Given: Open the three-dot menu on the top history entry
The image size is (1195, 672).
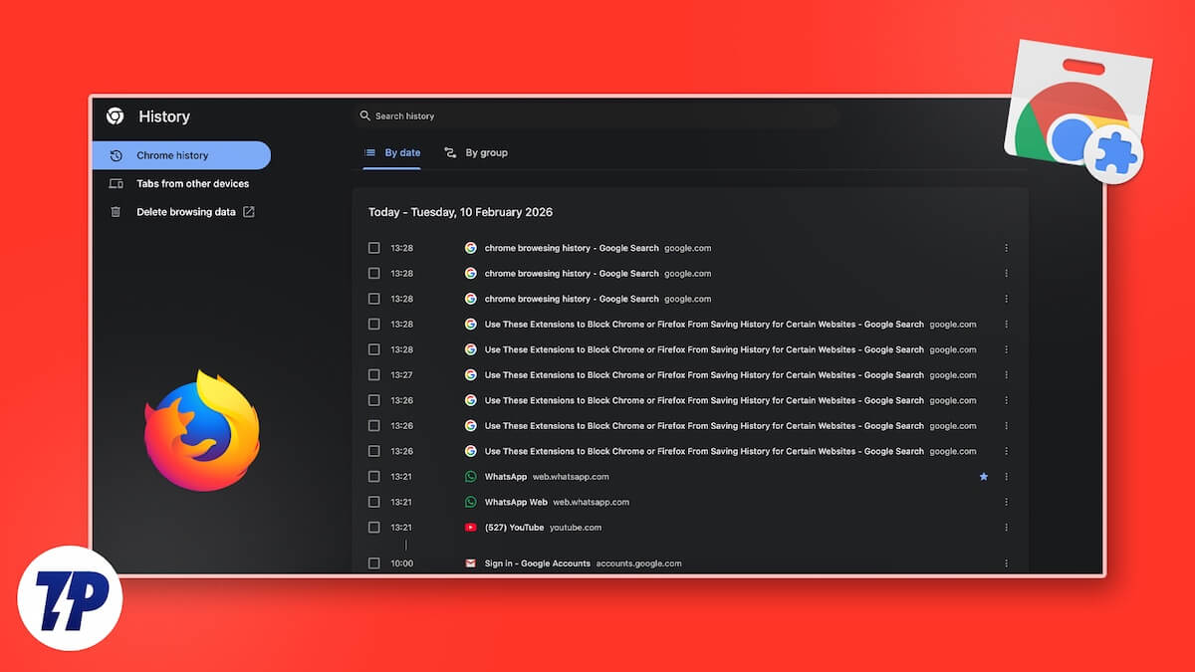Looking at the screenshot, I should 1006,247.
